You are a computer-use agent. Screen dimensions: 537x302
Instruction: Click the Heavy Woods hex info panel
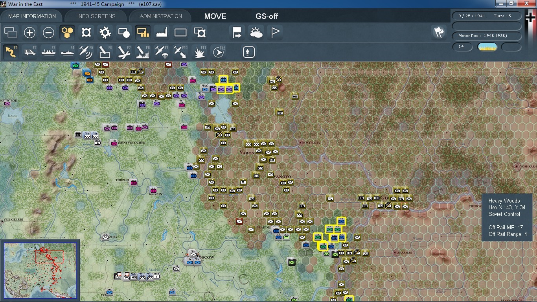click(x=508, y=217)
